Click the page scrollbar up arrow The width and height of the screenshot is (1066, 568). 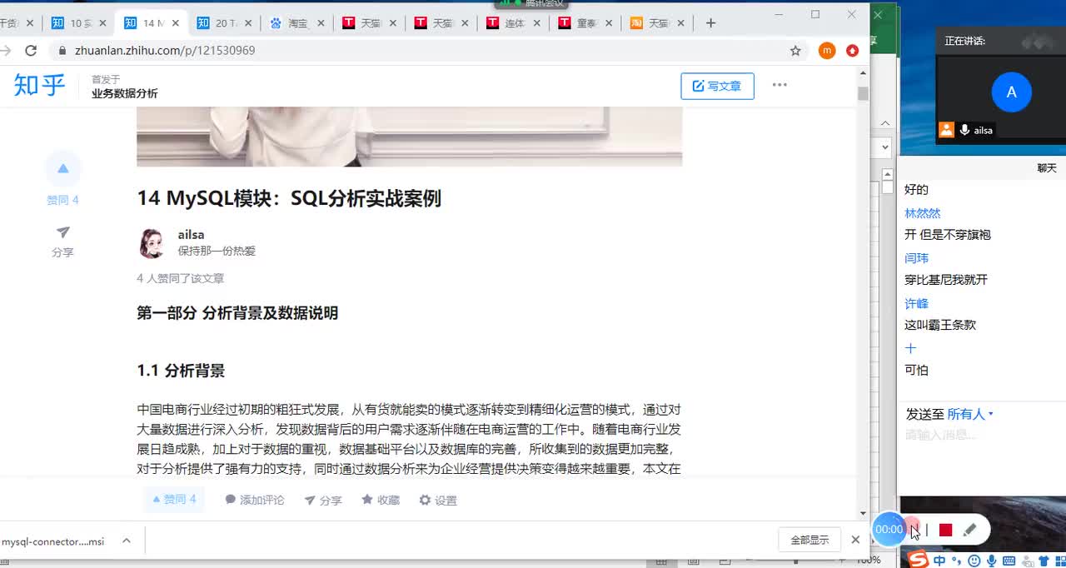(863, 73)
